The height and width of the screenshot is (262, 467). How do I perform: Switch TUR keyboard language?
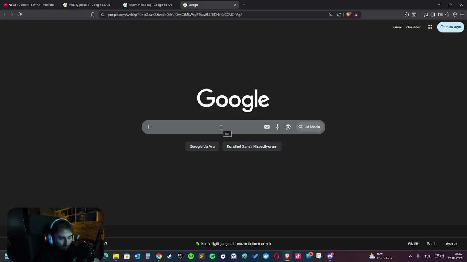427,257
